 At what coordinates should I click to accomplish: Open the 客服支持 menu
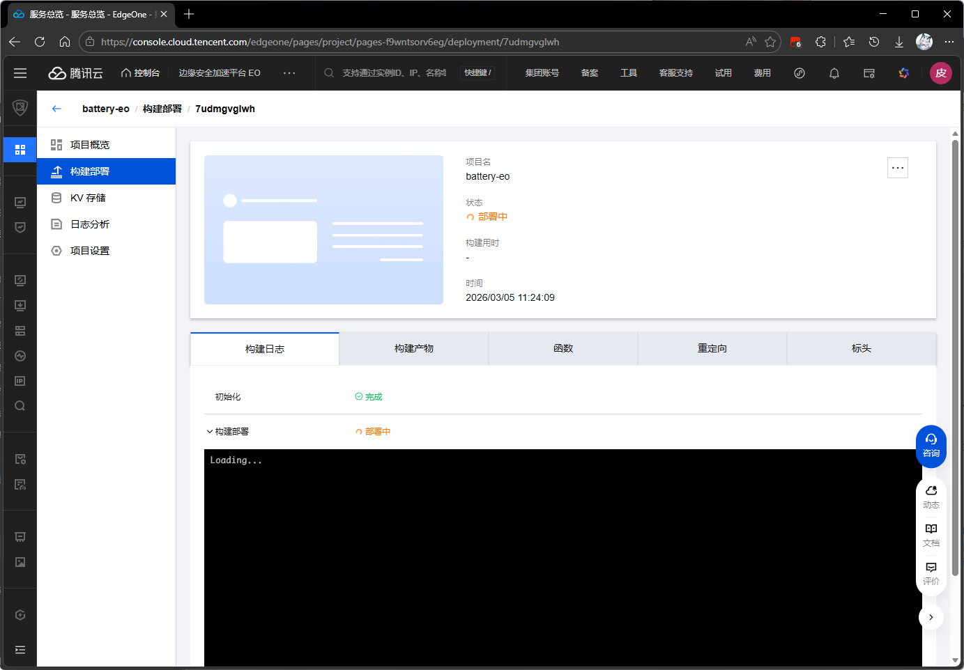[676, 73]
